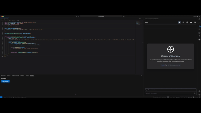
Task: Open Testing flask icon in activity bar
Action: pos(199,36)
